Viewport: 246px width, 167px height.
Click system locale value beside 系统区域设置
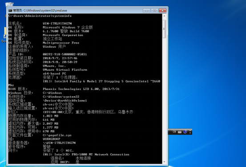[58, 104]
